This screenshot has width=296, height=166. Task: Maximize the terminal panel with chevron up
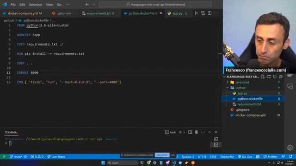coord(210,132)
